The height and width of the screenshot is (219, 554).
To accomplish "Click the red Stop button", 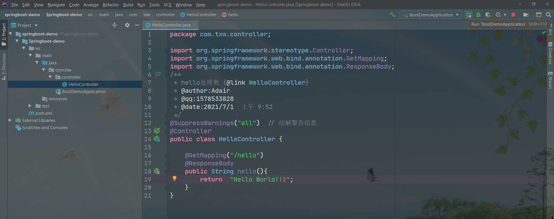I will (513, 15).
